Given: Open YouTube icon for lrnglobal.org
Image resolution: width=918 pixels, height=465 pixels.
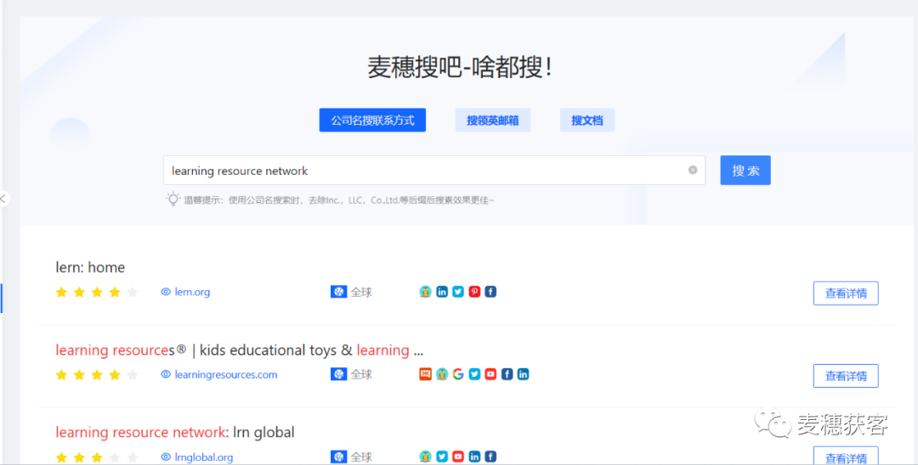Looking at the screenshot, I should coord(458,457).
